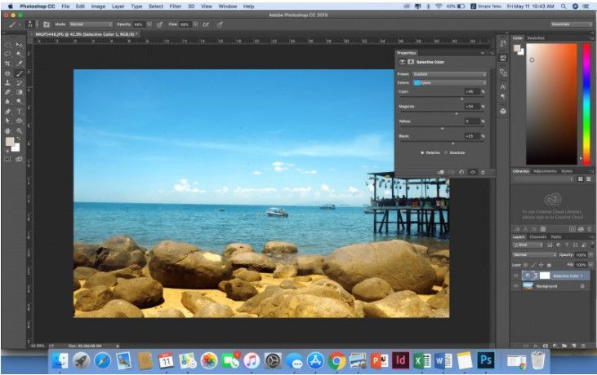Select the Dodge tool
This screenshot has width=597, height=375.
click(x=19, y=102)
